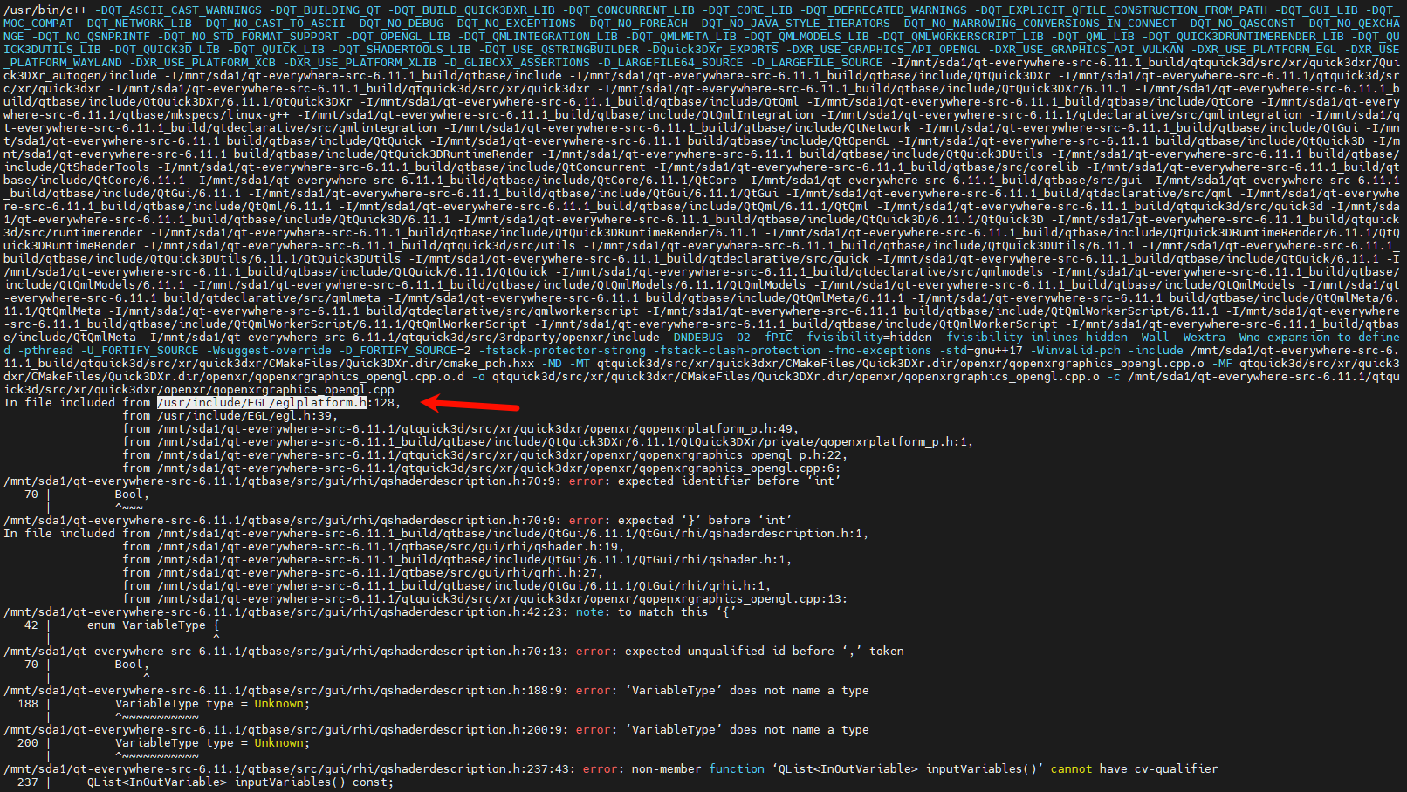Viewport: 1407px width, 792px height.
Task: Click line number 200 in the gutter
Action: coord(28,742)
